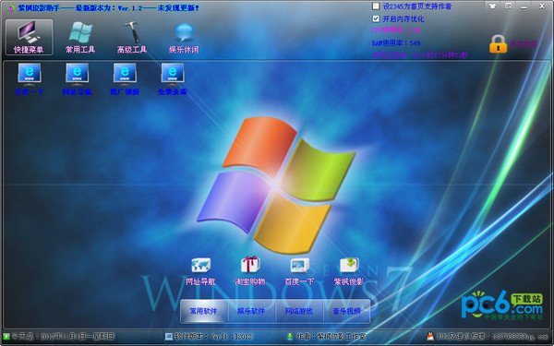Open 网址导航 world map icon
Screen dimensions: 554x346
click(200, 271)
